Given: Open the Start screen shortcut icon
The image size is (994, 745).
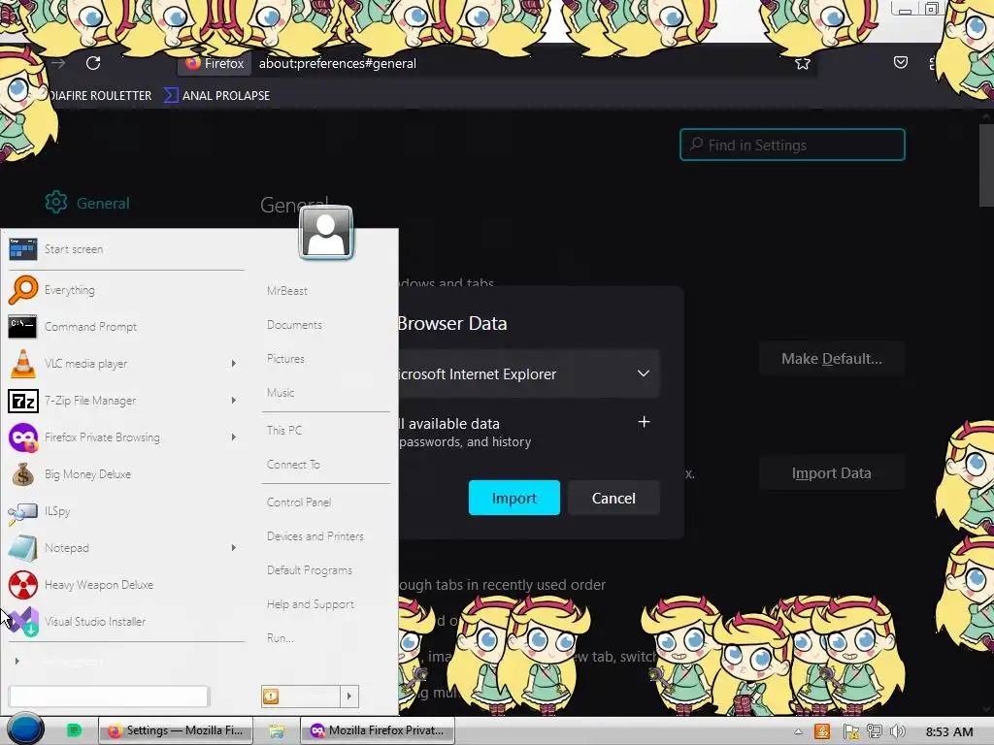Looking at the screenshot, I should coord(23,249).
